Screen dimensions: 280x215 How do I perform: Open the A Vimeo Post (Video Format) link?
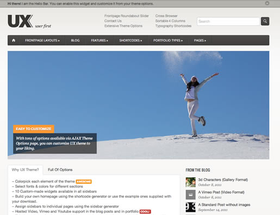tap(221, 192)
